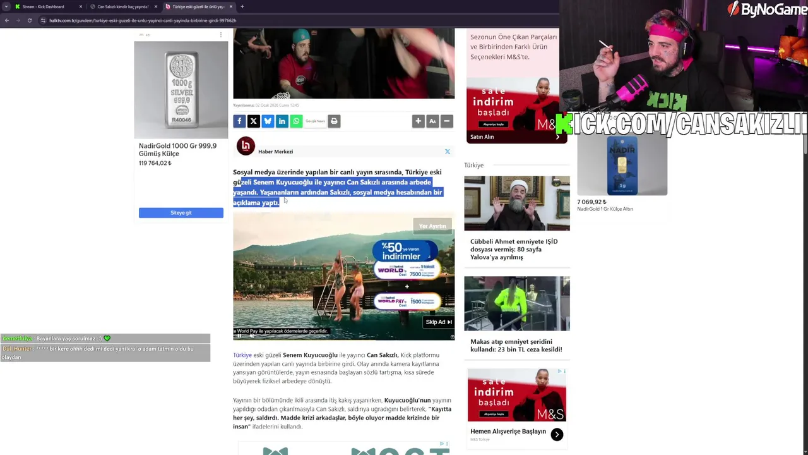Share article on X (Twitter)

(253, 121)
